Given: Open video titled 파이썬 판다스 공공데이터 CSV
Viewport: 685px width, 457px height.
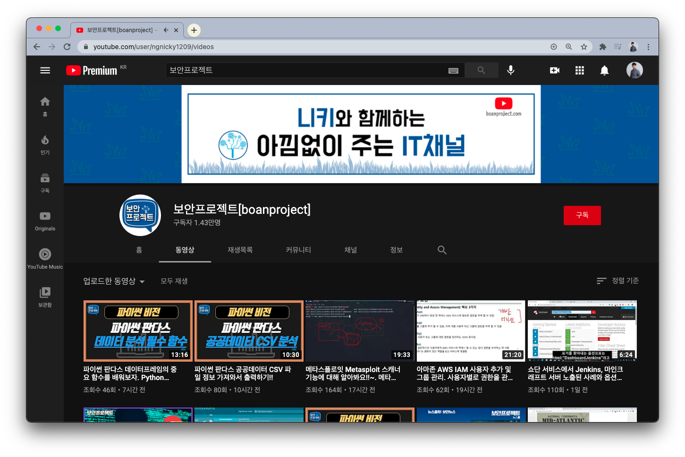Looking at the screenshot, I should 243,373.
